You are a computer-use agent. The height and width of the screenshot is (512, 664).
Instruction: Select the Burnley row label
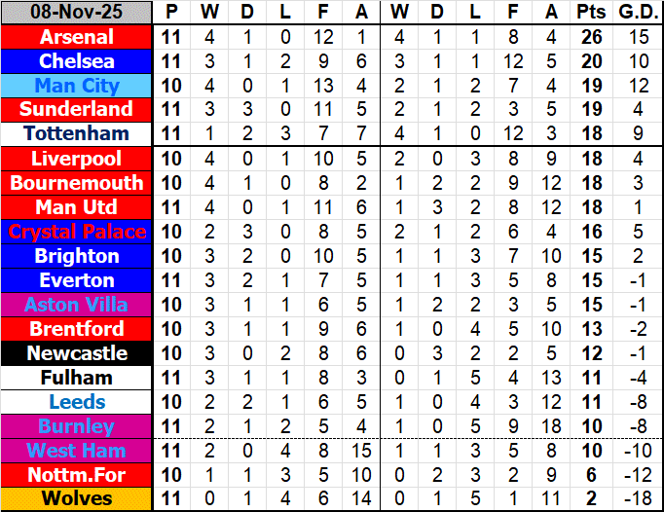(x=77, y=426)
